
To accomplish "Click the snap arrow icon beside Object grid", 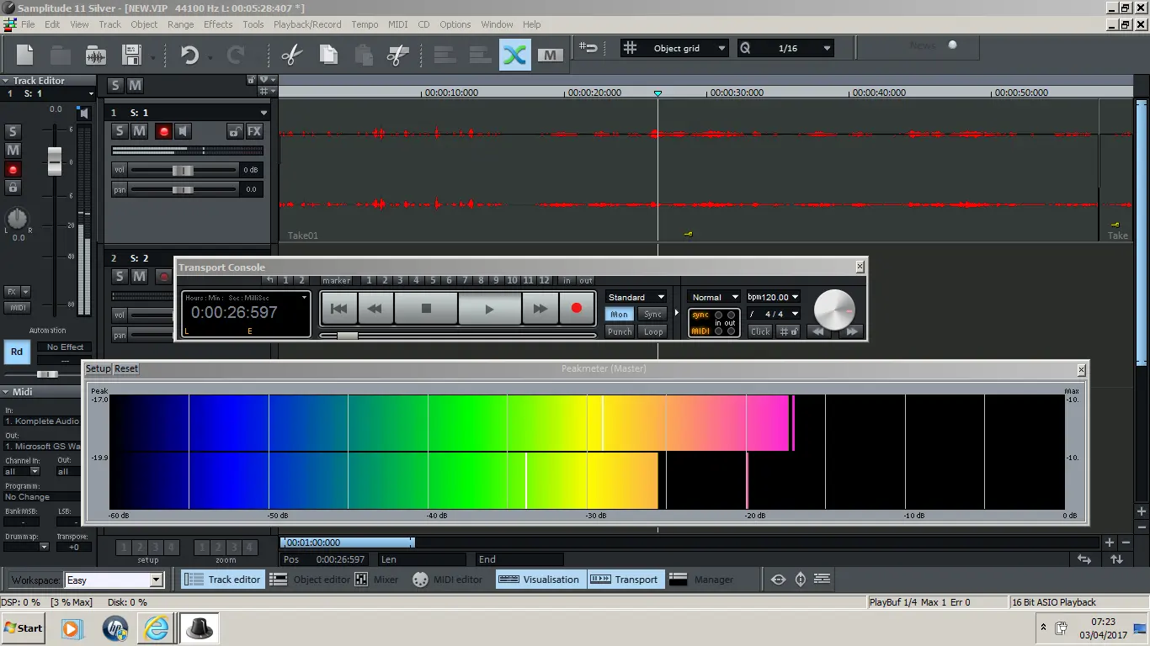I will pos(589,48).
